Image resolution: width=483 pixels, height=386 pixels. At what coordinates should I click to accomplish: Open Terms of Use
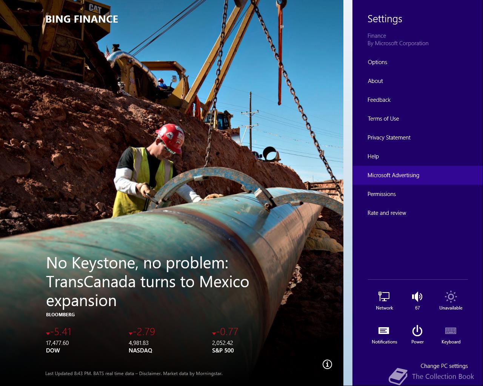click(417, 119)
